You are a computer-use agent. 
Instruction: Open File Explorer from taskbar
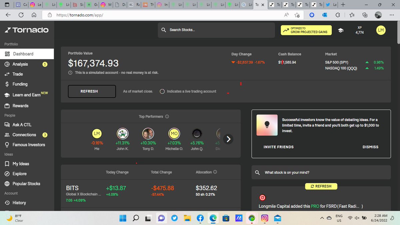click(x=187, y=218)
